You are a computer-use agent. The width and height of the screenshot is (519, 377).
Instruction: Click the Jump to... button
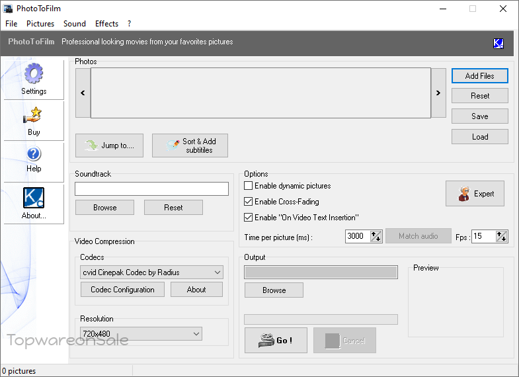click(109, 146)
